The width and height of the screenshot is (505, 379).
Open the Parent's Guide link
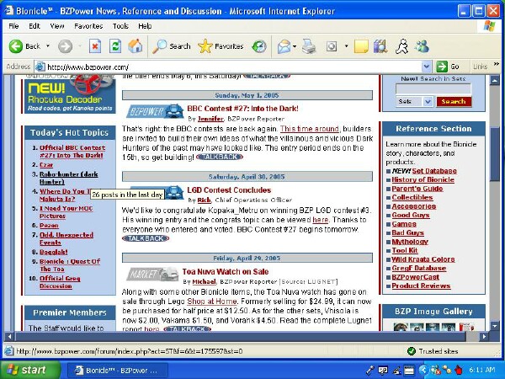tap(417, 189)
